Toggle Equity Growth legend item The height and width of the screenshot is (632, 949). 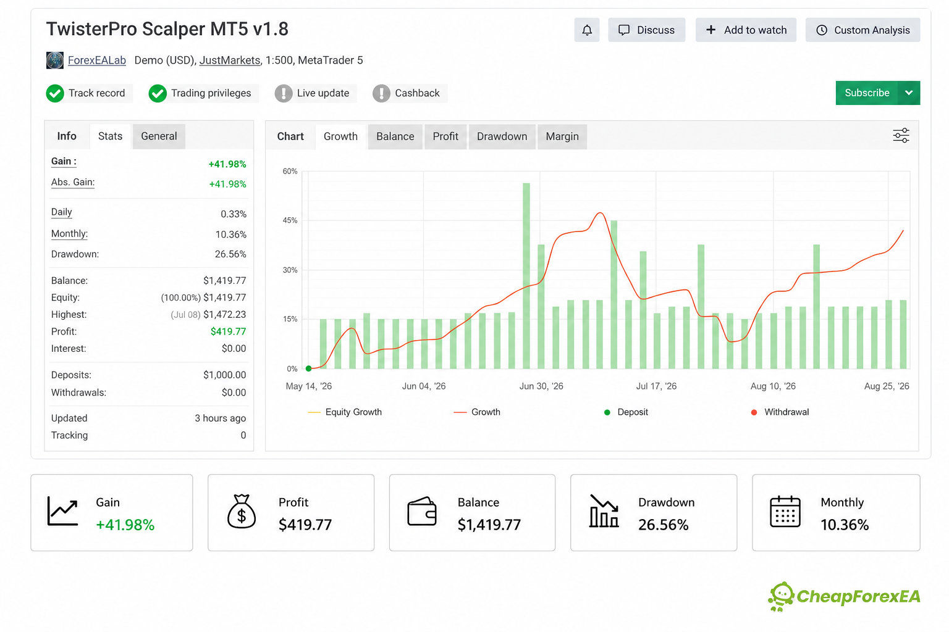point(345,412)
